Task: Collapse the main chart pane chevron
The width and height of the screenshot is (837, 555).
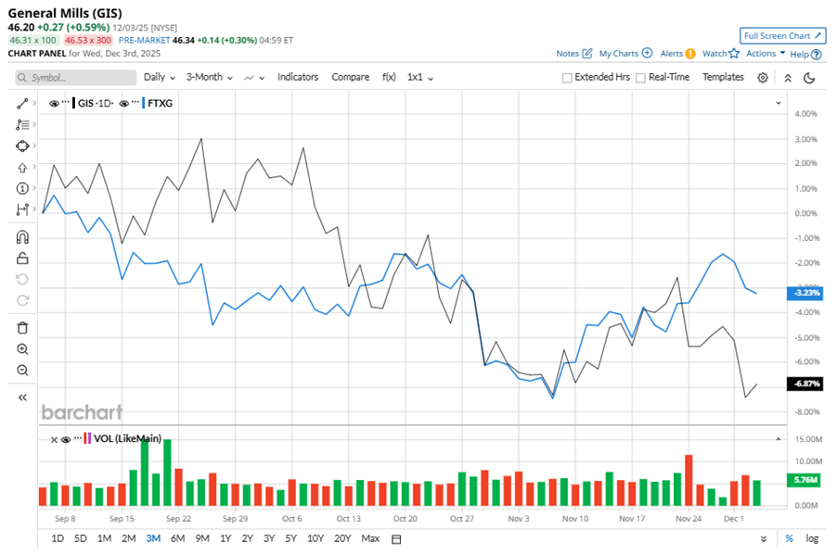Action: pos(779,103)
